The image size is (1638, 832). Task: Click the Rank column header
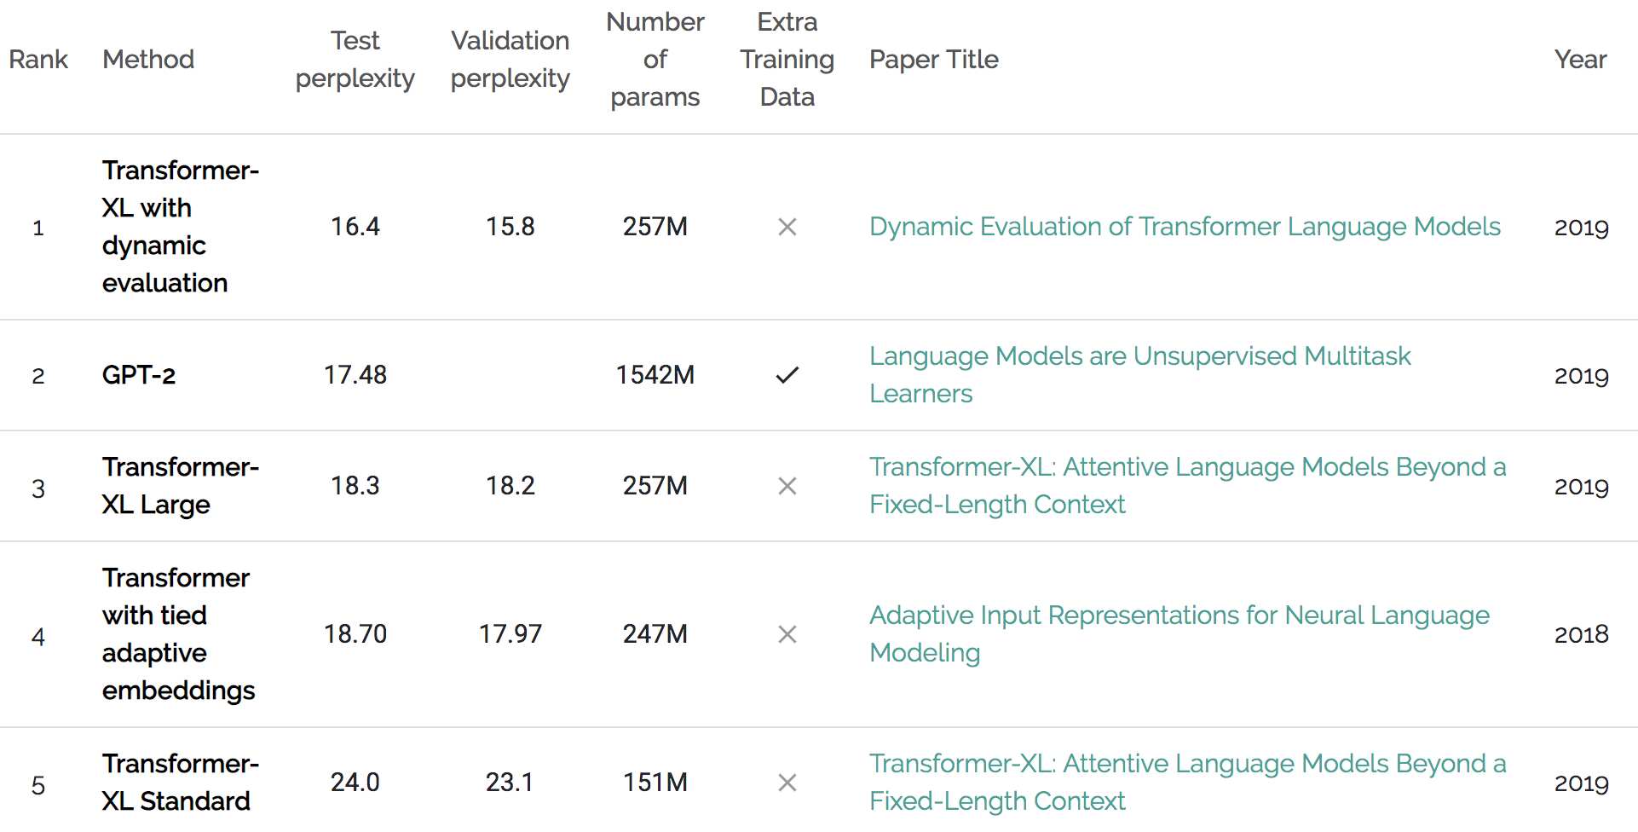[38, 60]
